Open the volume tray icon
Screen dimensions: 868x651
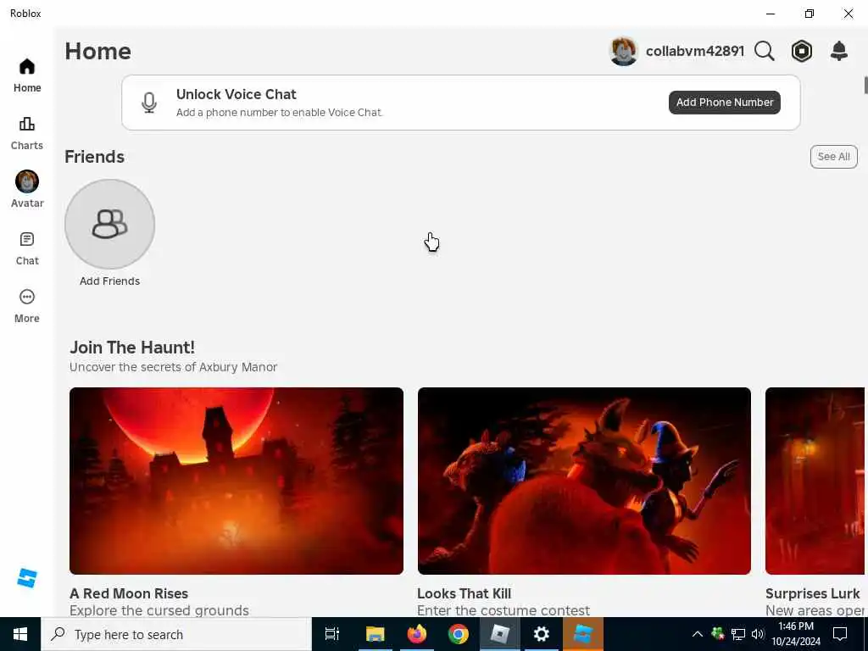click(758, 634)
